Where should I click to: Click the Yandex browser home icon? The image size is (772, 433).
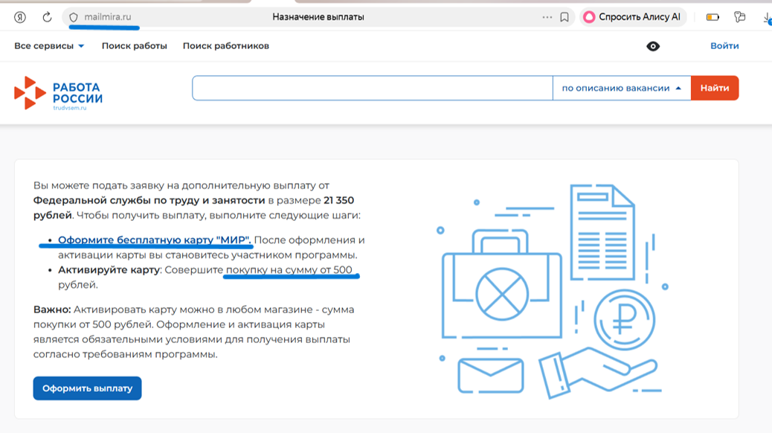point(19,17)
